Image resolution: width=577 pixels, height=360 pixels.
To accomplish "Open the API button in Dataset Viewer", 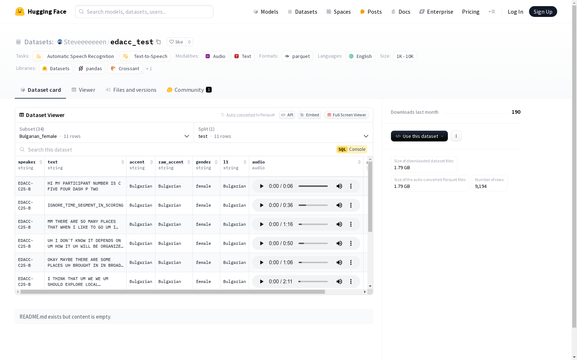I will (x=287, y=115).
